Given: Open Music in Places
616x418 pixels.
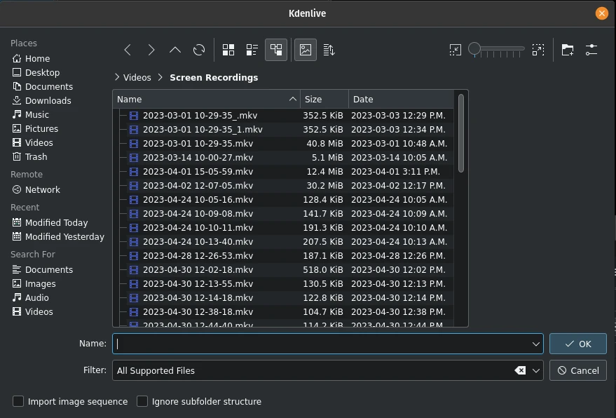Looking at the screenshot, I should coord(31,115).
